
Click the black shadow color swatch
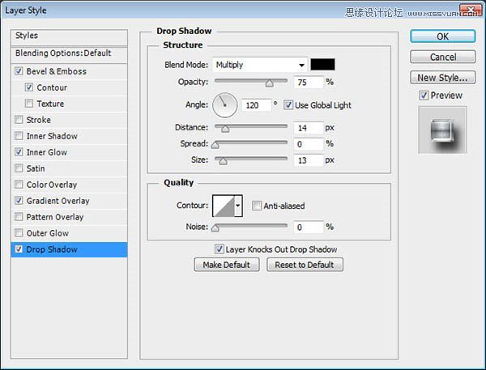[x=322, y=65]
